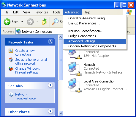Image resolution: width=136 pixels, height=117 pixels.
Task: Choose Bridge Connections
Action: pyautogui.click(x=95, y=36)
